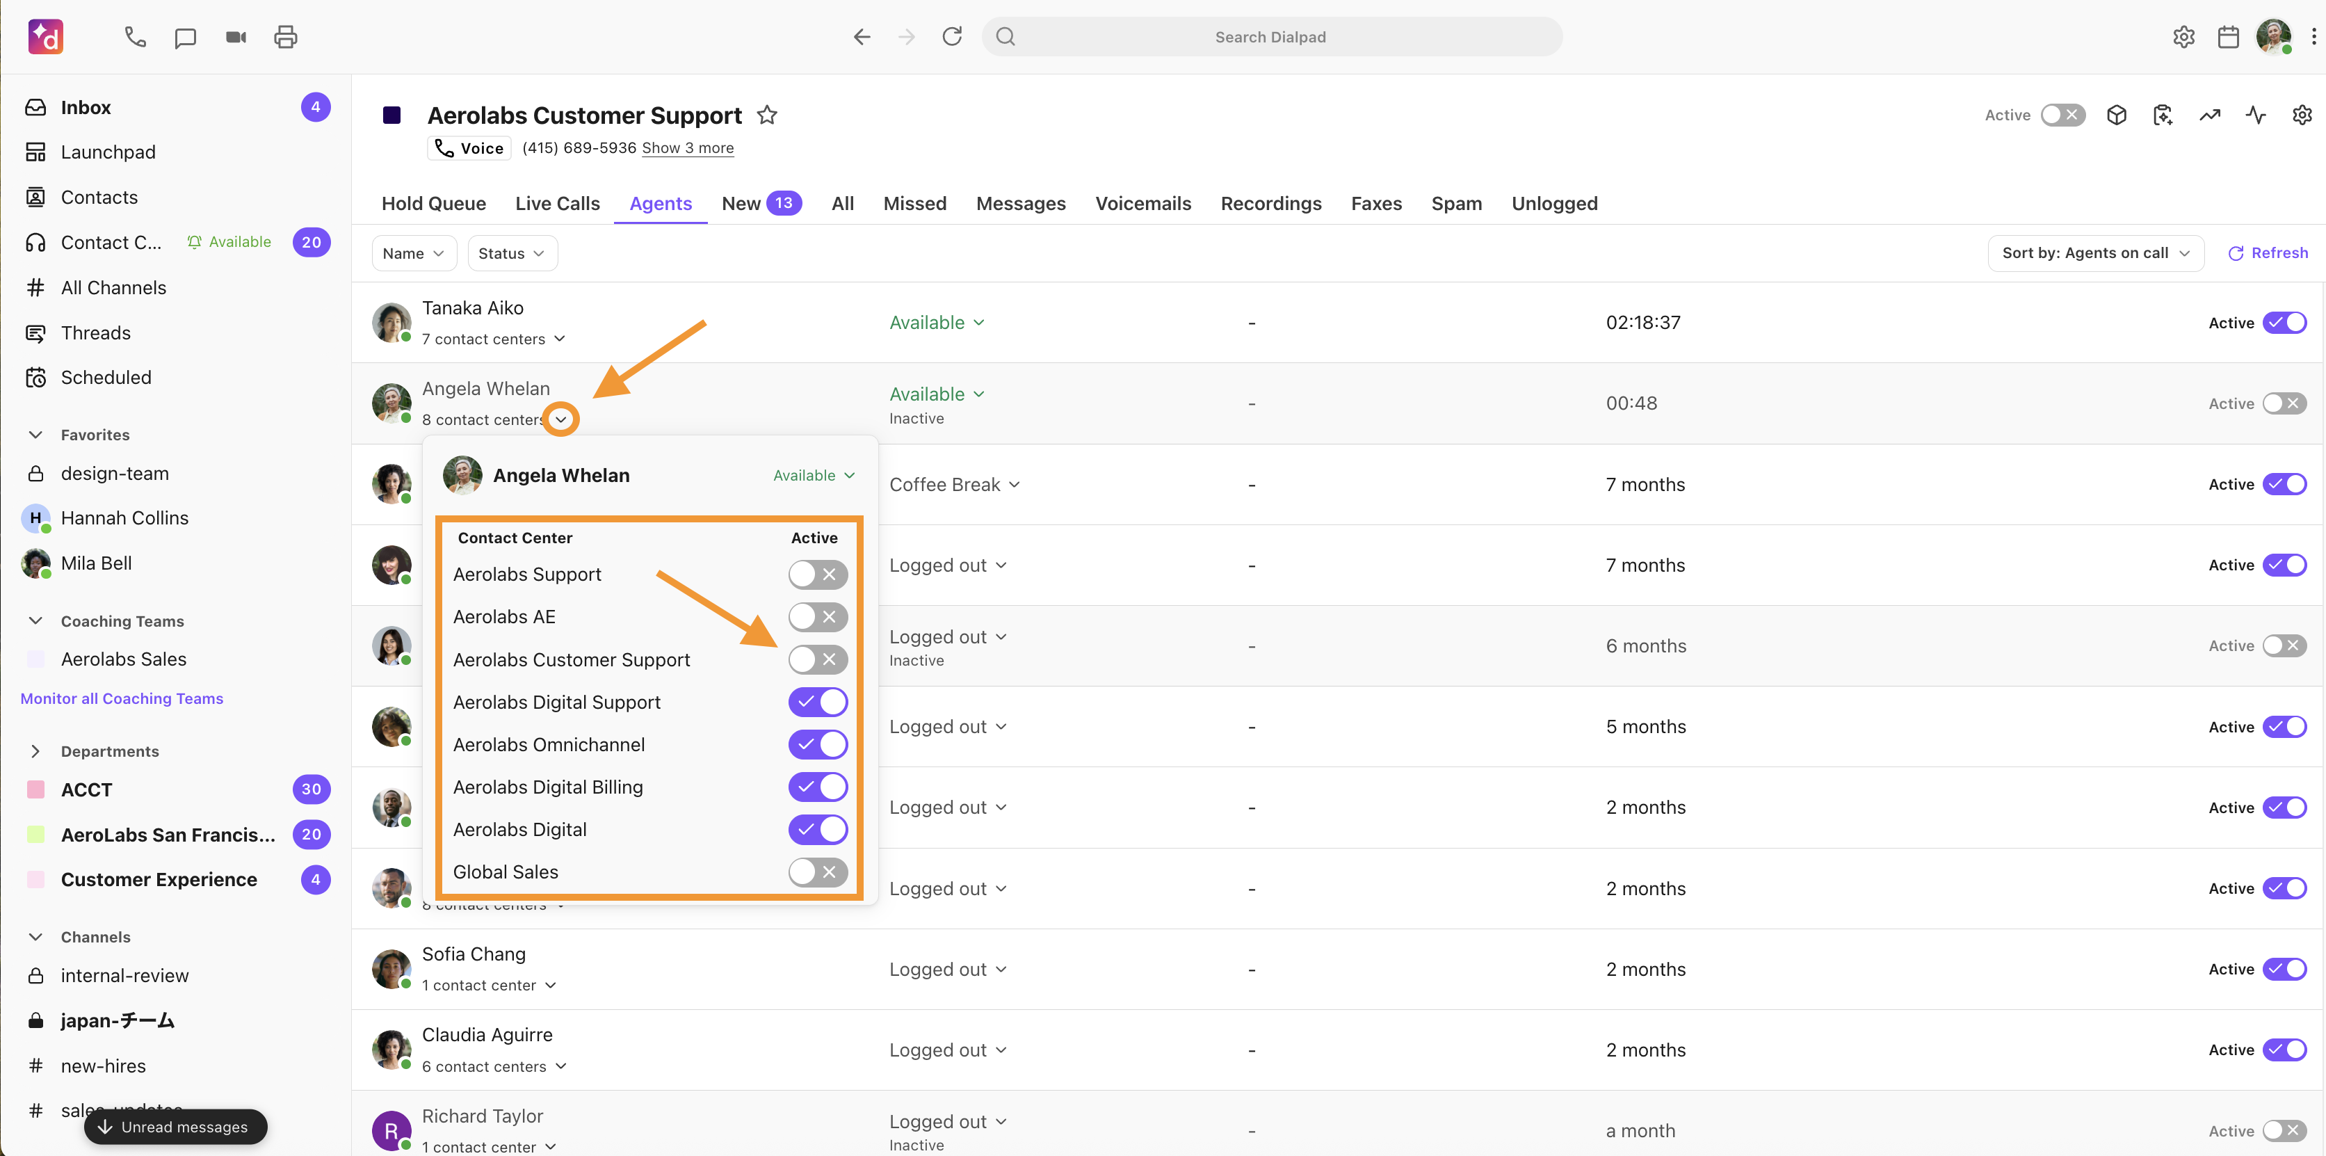Viewport: 2326px width, 1156px height.
Task: Open Available status dropdown in Angela Whelan popup
Action: (x=814, y=475)
